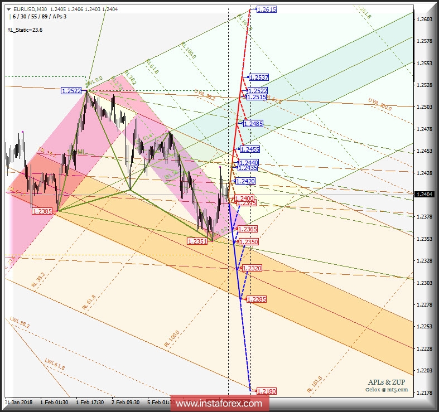Viewport: 439px width, 412px height.
Task: Click the RL 161.8 label near the bottom right
Action: pos(315,384)
